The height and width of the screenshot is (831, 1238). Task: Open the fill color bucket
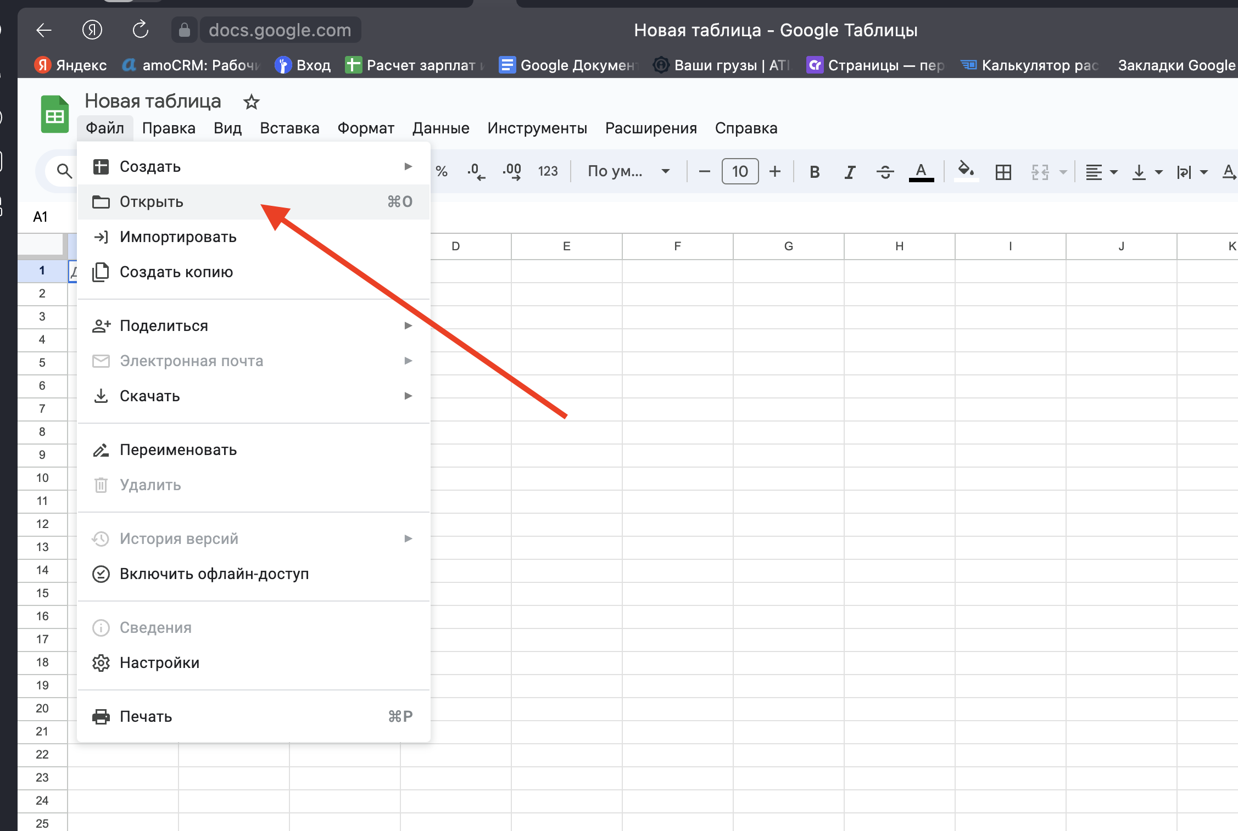(x=966, y=170)
